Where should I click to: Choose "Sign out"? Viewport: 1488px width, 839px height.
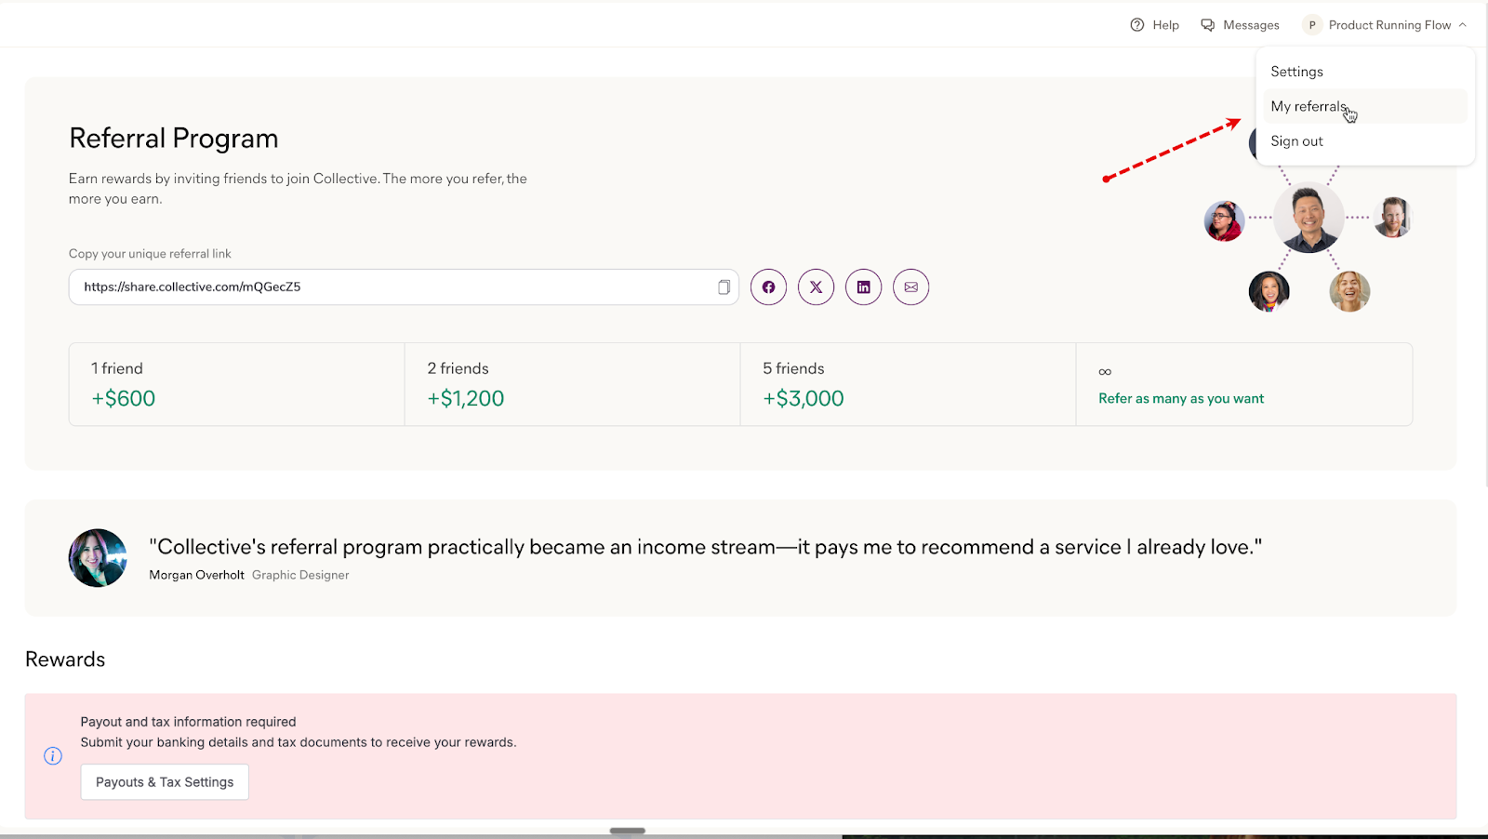[x=1296, y=140]
